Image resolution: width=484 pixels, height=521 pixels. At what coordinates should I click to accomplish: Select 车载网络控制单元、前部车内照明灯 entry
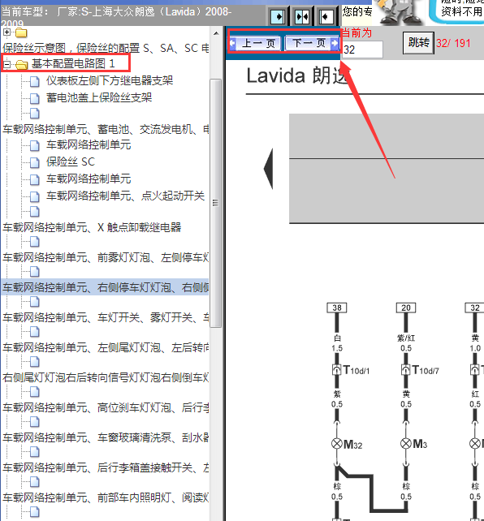click(x=106, y=497)
